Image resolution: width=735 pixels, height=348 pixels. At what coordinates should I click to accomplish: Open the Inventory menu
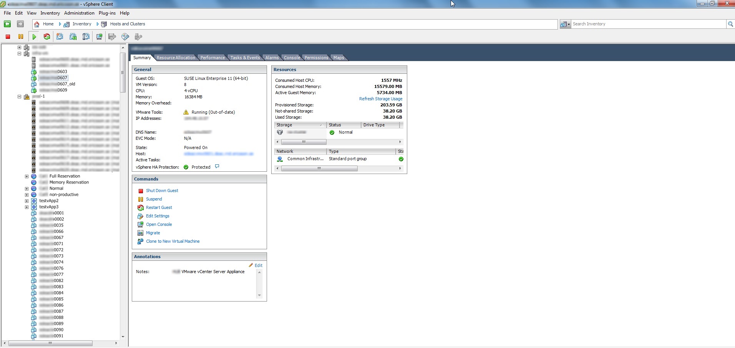click(50, 13)
